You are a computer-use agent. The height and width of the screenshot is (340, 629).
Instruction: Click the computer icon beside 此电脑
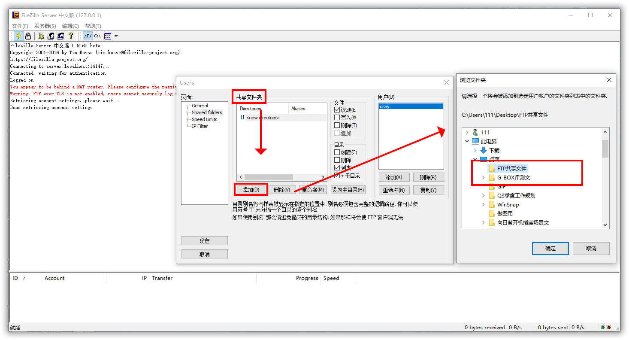[475, 141]
